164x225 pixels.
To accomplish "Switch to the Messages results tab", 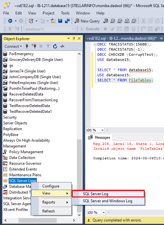I will coord(99,137).
